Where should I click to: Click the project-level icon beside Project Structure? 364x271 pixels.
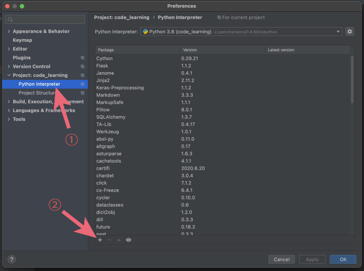[82, 93]
